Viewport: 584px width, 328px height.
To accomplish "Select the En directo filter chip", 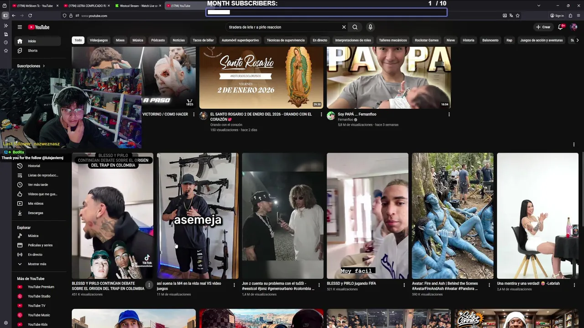I will tap(320, 40).
